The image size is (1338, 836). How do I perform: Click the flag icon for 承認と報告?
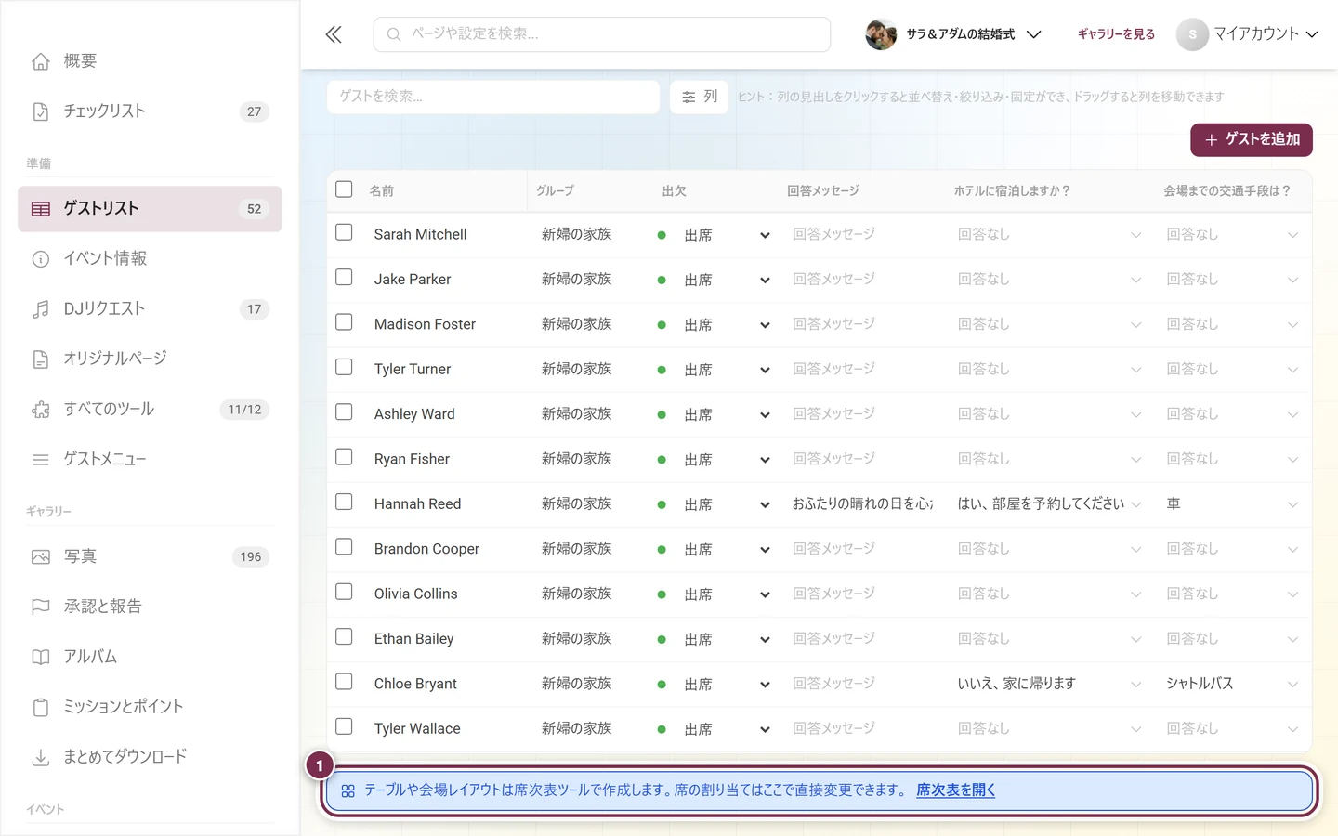coord(41,607)
